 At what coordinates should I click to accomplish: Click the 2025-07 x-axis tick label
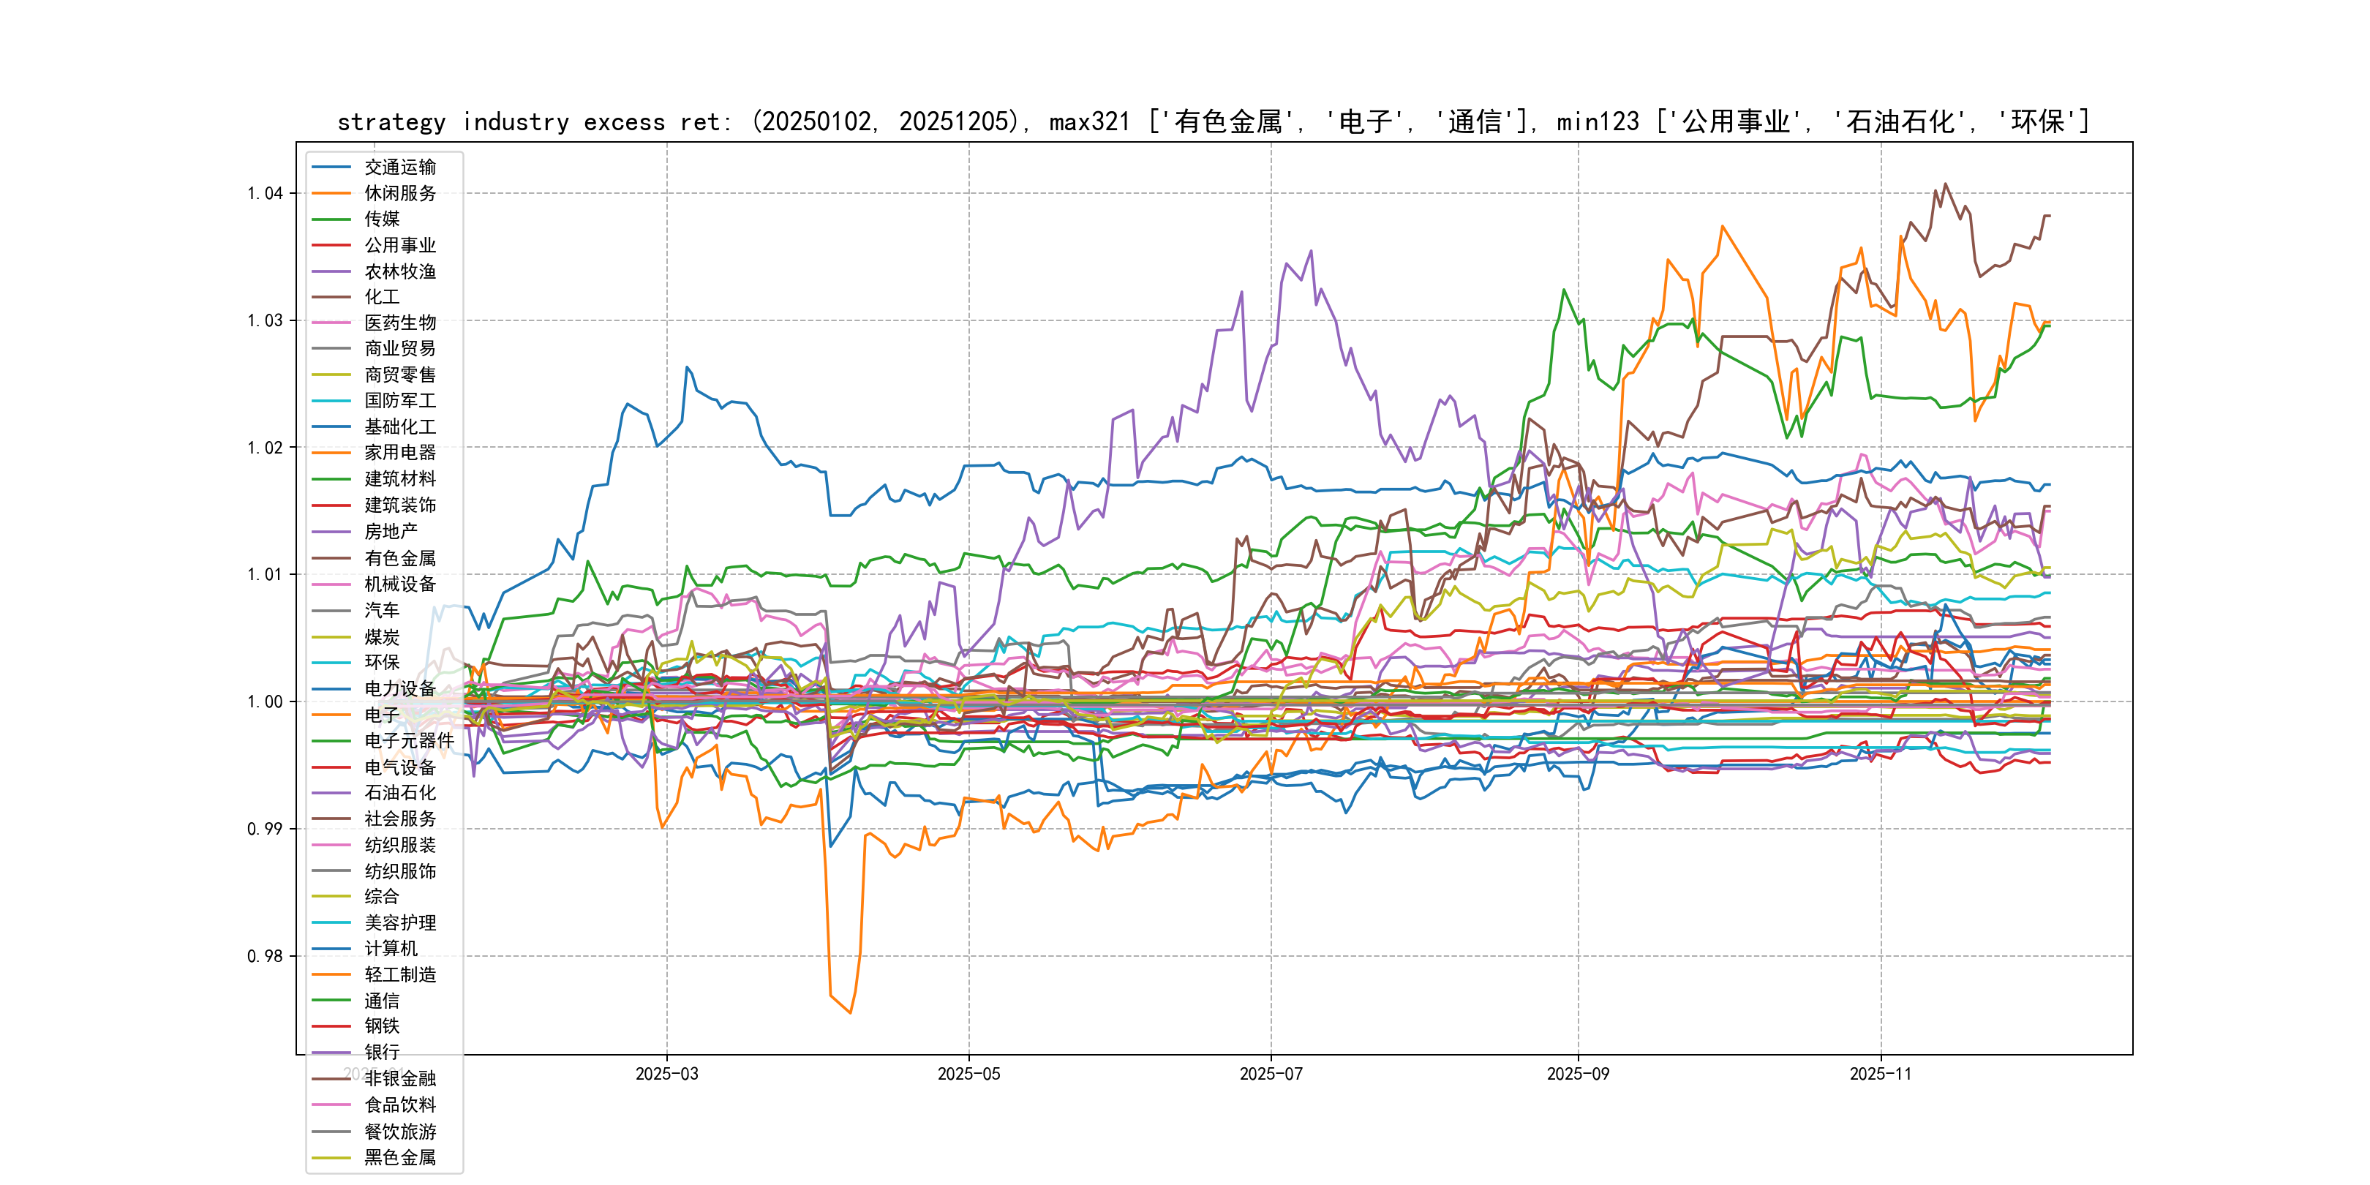1271,1074
